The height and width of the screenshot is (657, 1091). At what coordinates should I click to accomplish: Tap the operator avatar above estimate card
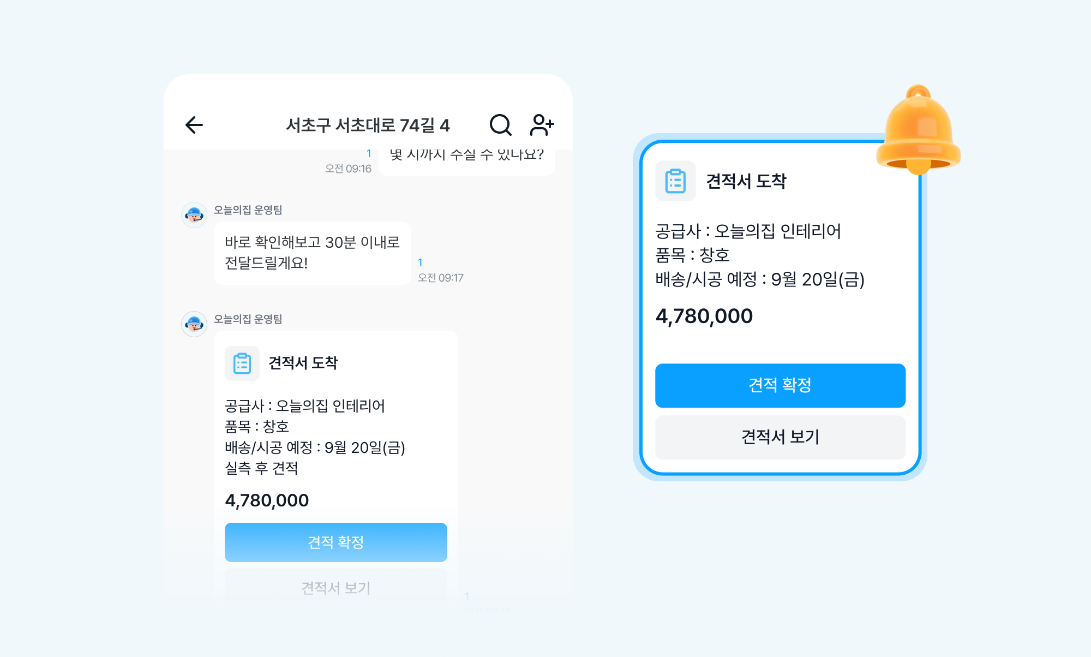pyautogui.click(x=194, y=324)
